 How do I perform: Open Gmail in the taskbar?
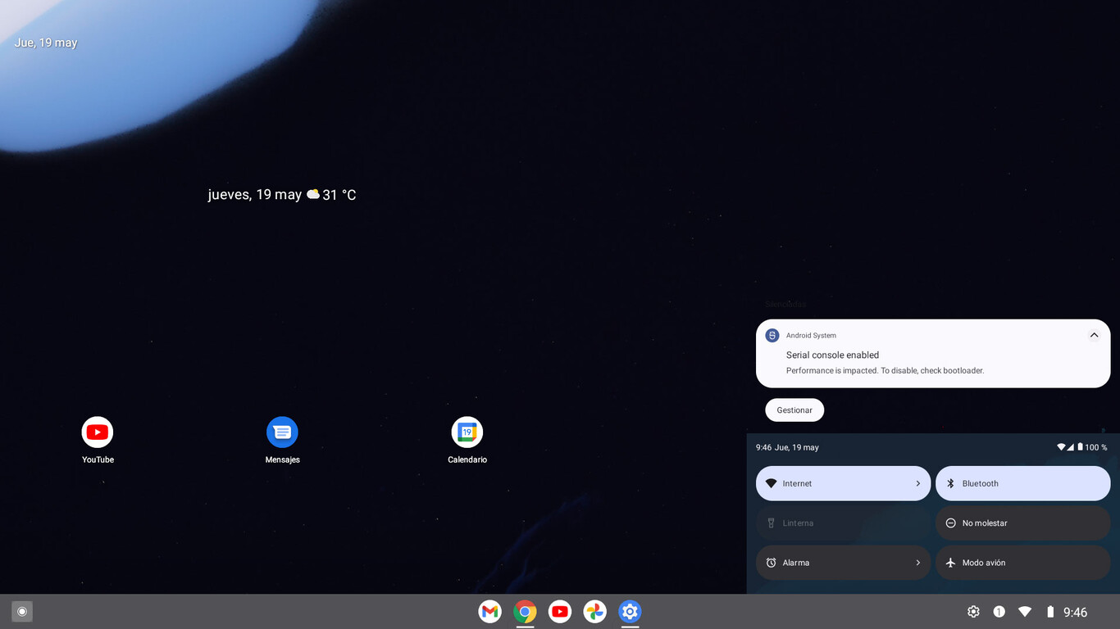[x=490, y=611]
